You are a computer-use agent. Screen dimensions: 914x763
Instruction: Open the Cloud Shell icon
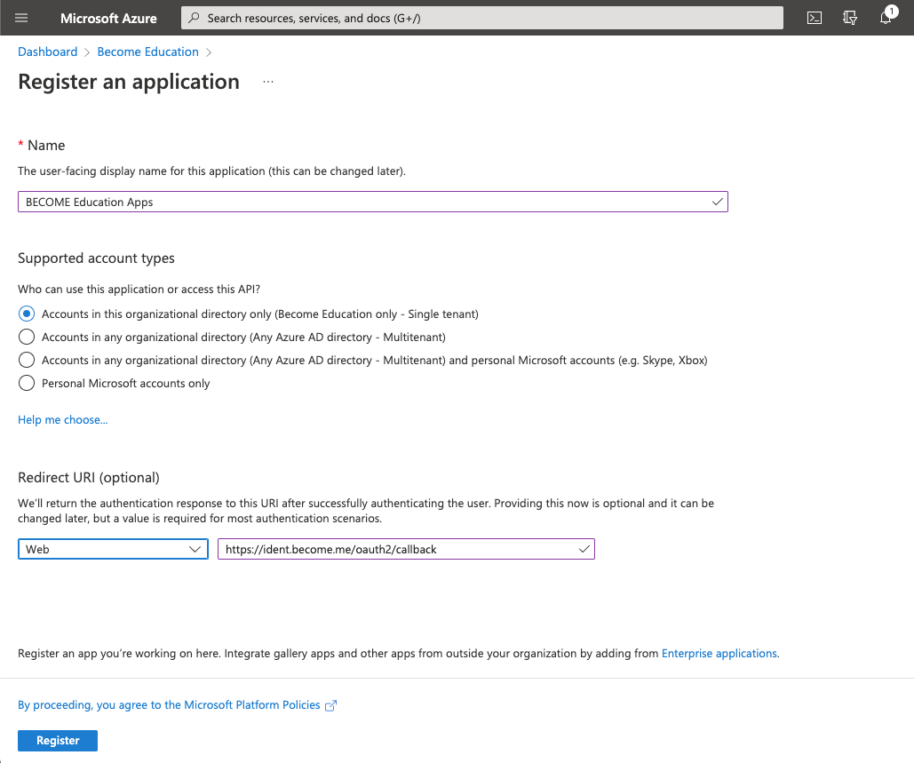[815, 18]
